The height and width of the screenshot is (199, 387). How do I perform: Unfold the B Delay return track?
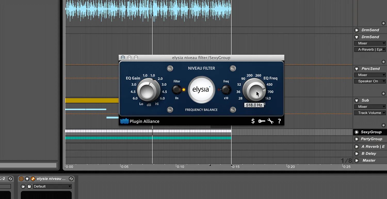357,154
